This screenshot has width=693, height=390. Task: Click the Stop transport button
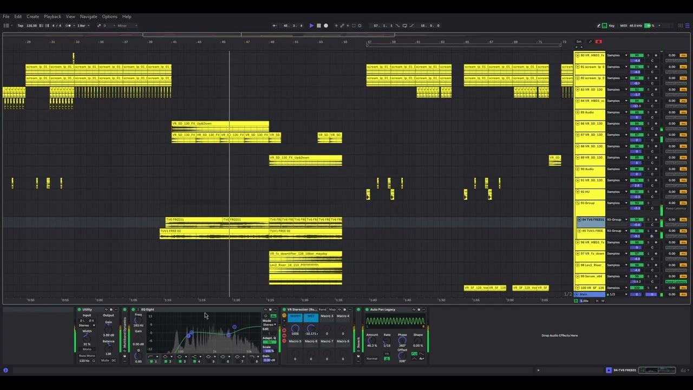click(x=319, y=25)
